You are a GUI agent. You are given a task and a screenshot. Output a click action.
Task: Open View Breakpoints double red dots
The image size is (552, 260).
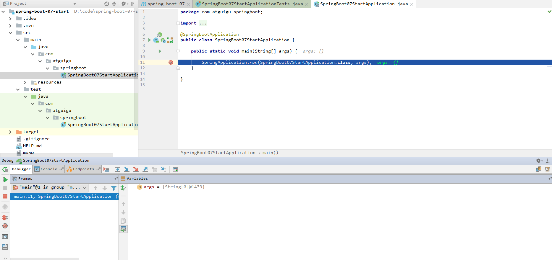(5, 218)
